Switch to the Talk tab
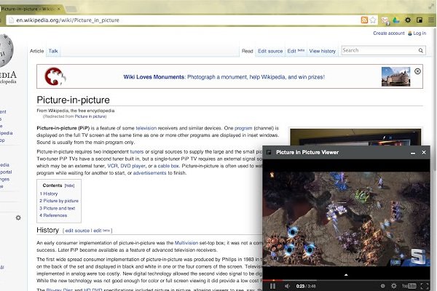The width and height of the screenshot is (437, 291). (53, 51)
